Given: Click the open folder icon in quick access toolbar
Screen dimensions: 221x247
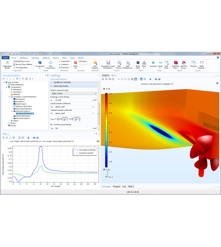Looking at the screenshot, I should (10, 54).
